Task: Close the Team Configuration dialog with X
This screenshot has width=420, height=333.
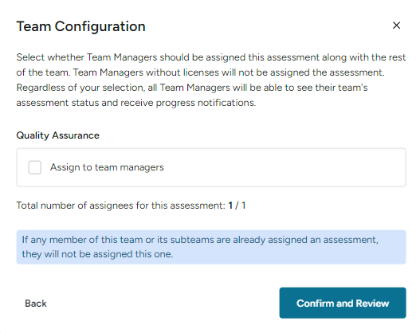Action: pos(396,25)
